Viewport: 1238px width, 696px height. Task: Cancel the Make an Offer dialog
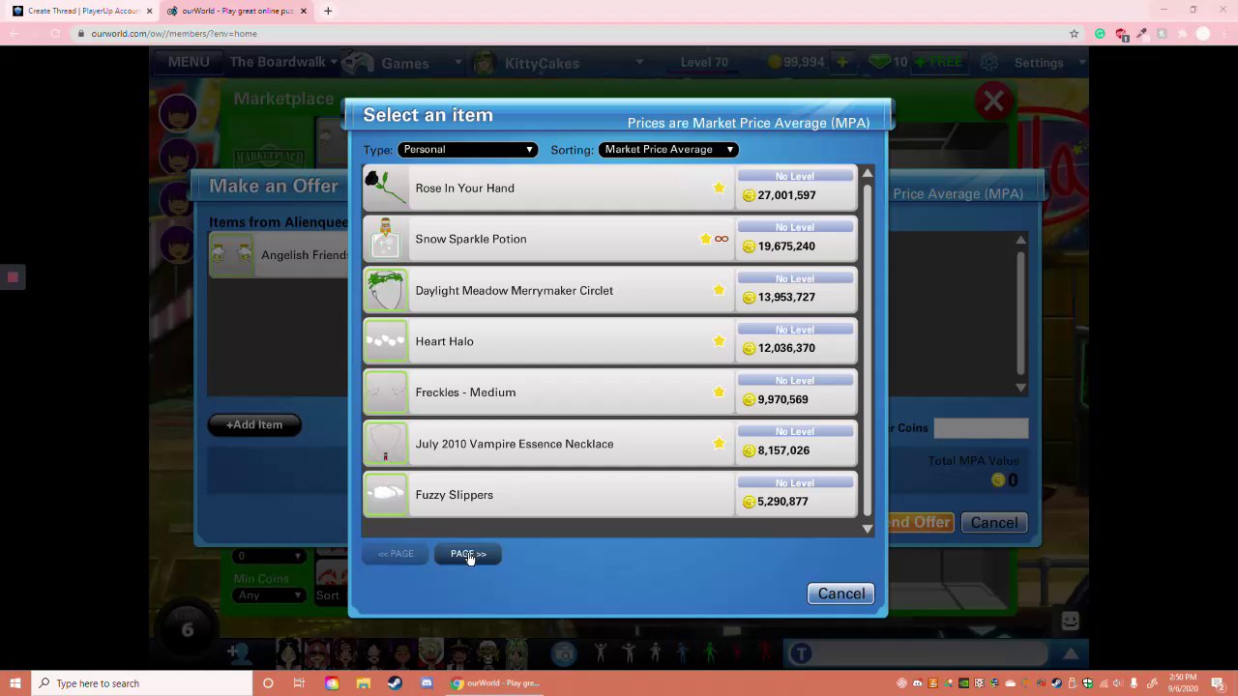coord(993,523)
